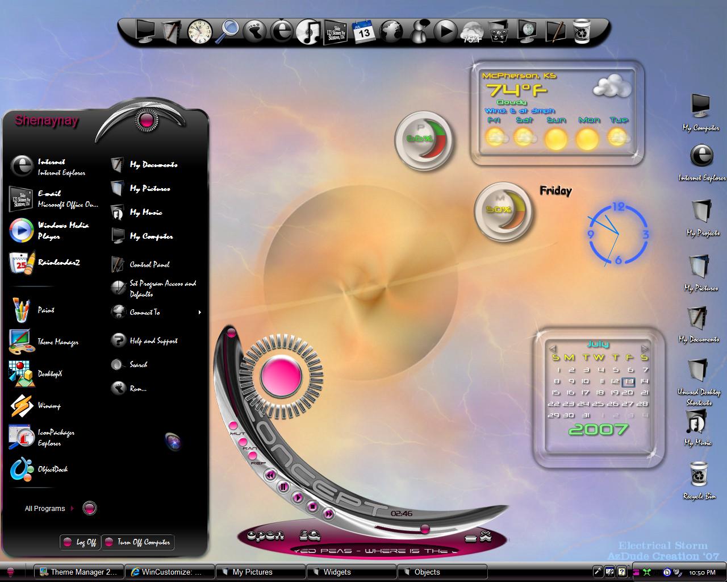727x582 pixels.
Task: Click the player seek slider knob
Action: 424,529
